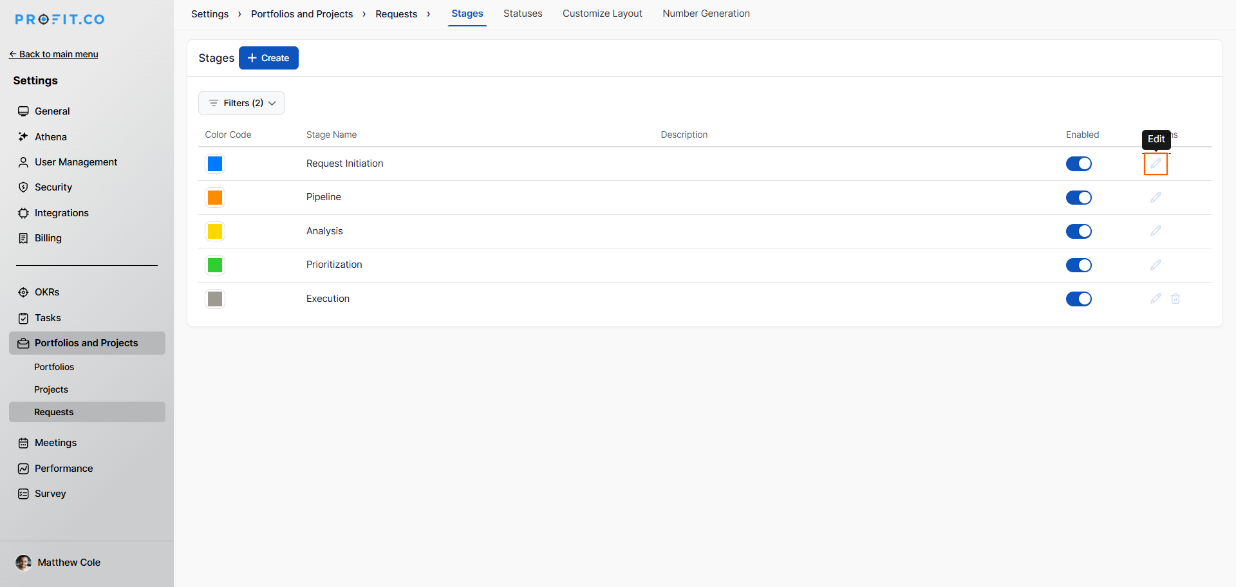Image resolution: width=1236 pixels, height=587 pixels.
Task: Delete the Execution stage with trash icon
Action: 1175,299
